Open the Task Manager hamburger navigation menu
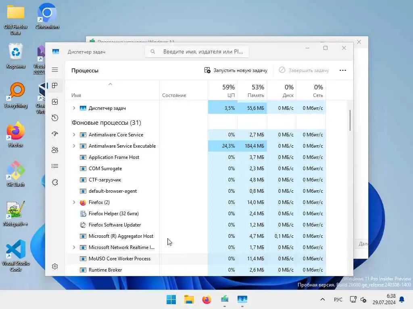Viewport: 413px width, 309px height. point(55,70)
